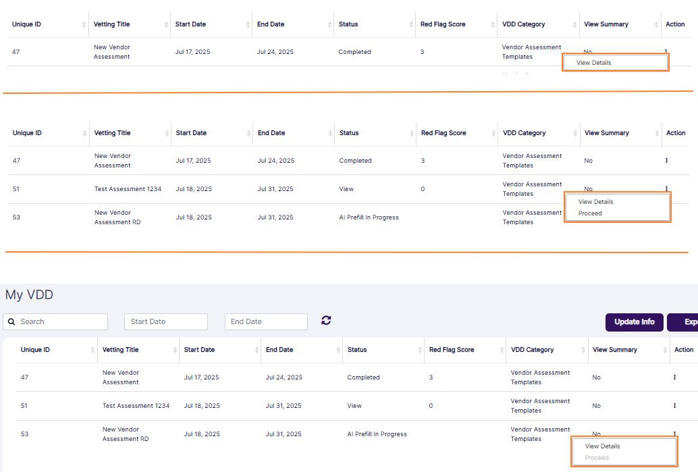The image size is (698, 472).
Task: Open action menu for row 53 in My VDD table
Action: pyautogui.click(x=674, y=434)
